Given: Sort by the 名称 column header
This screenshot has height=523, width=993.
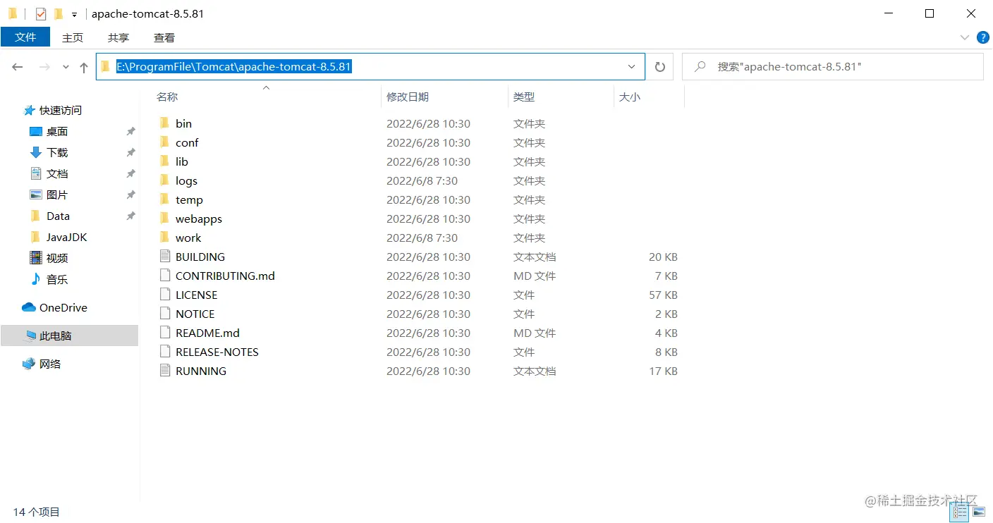Looking at the screenshot, I should tap(167, 97).
